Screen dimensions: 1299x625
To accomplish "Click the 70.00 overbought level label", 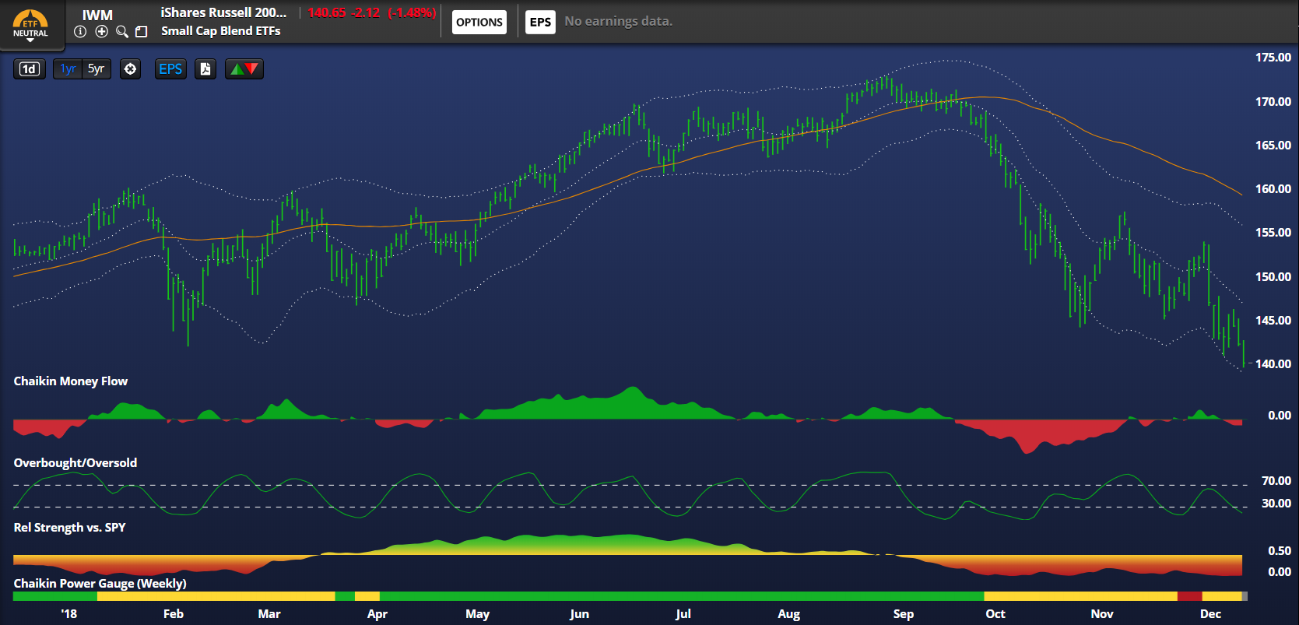I will 1276,480.
